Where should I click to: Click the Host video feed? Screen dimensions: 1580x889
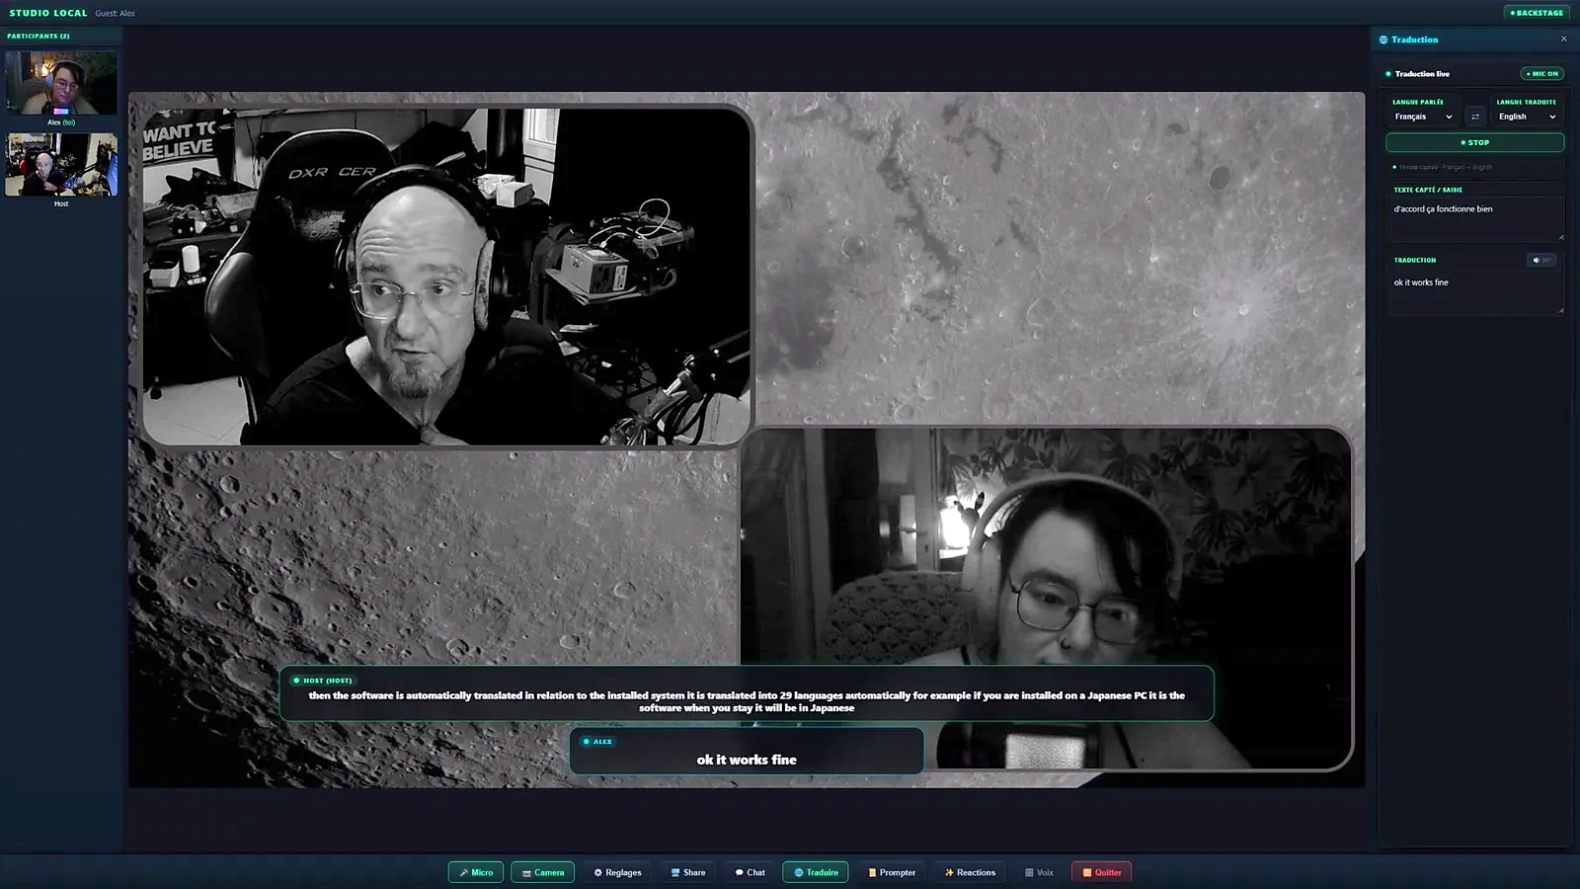pos(446,276)
